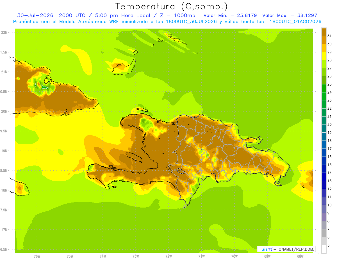Select initialization stamp '1800UTC_30JUL2026'

[191, 22]
